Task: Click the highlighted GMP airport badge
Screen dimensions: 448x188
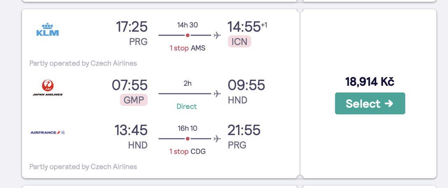Action: [x=134, y=100]
